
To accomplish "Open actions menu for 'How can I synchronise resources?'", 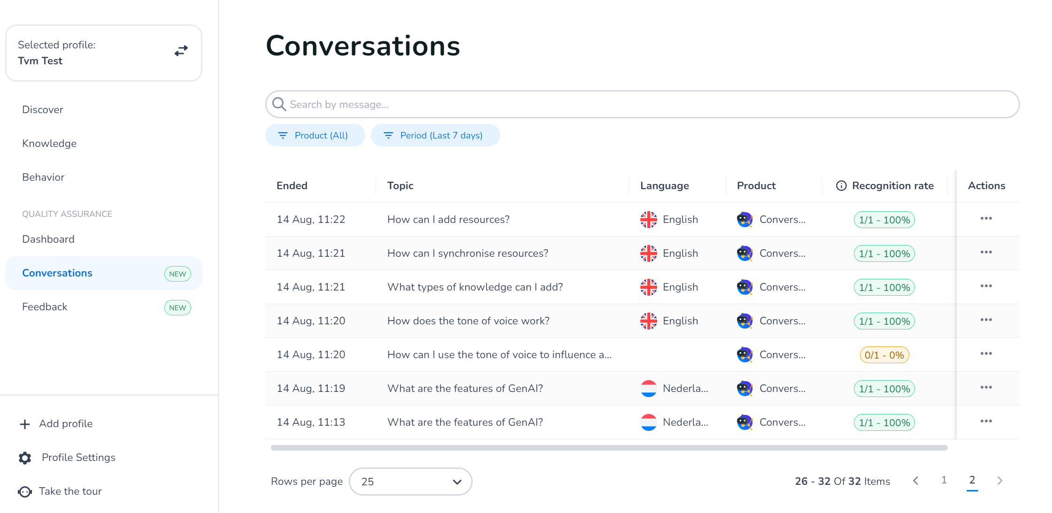I will tap(986, 253).
